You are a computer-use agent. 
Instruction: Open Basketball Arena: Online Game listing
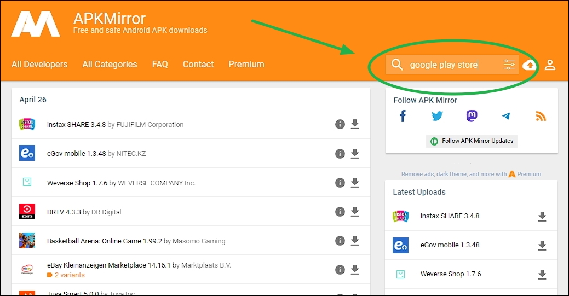pos(105,241)
